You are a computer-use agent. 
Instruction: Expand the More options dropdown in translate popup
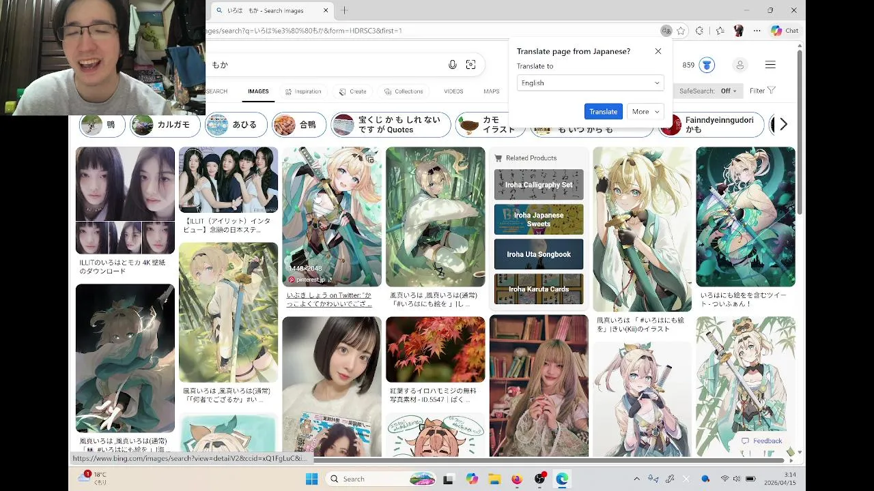(x=645, y=112)
